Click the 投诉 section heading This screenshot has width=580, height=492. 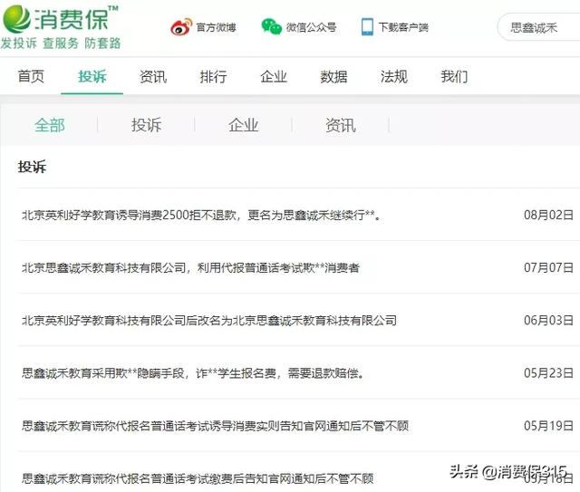[33, 167]
